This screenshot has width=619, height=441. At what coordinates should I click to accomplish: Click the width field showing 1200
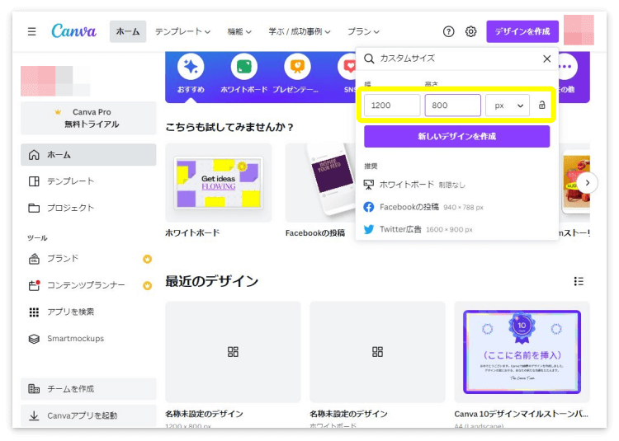pyautogui.click(x=392, y=106)
